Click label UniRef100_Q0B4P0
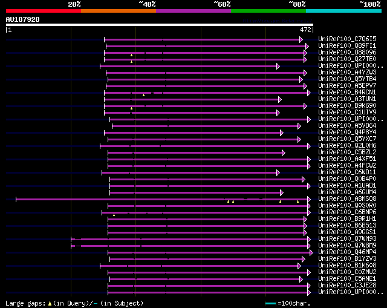Image resolution: width=387 pixels, height=308 pixels. [347, 179]
